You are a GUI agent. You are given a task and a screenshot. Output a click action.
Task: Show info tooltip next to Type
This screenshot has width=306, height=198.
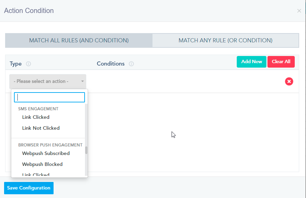(29, 64)
